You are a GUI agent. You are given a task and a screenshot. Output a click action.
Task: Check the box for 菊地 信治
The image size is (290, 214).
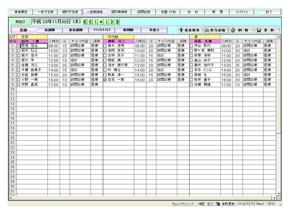pos(18,46)
